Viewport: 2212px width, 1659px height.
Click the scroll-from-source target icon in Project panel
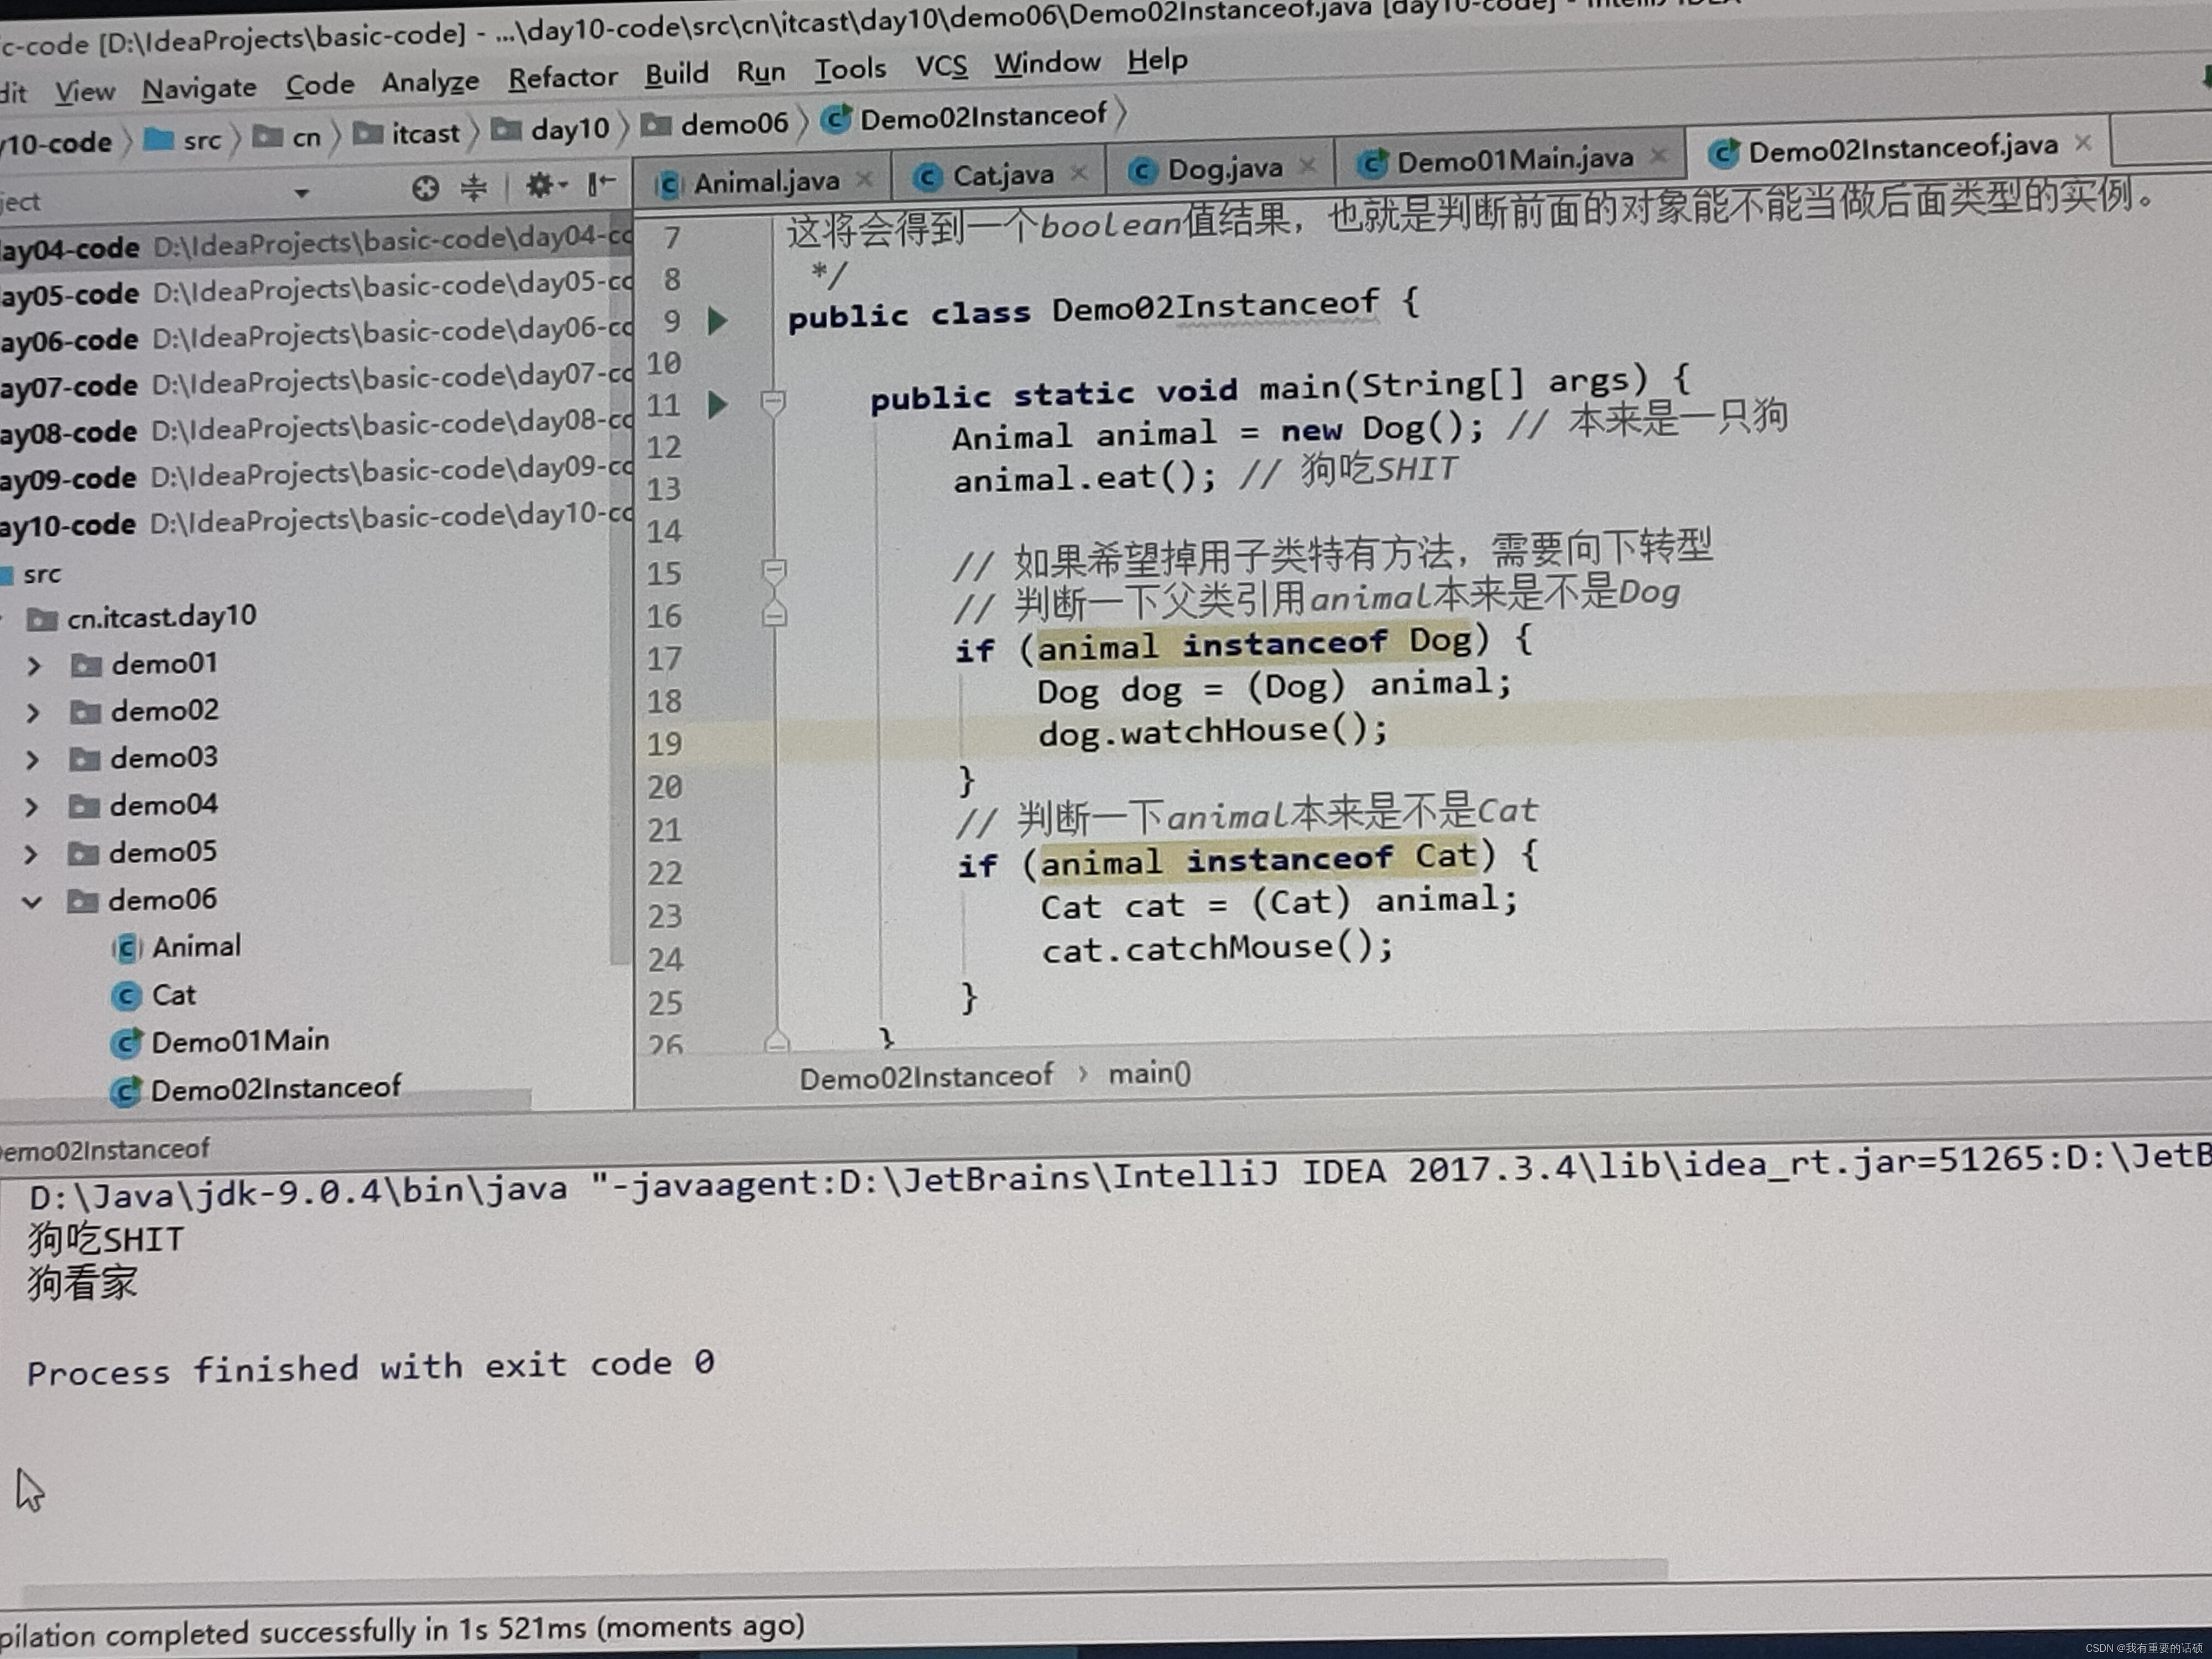tap(425, 188)
